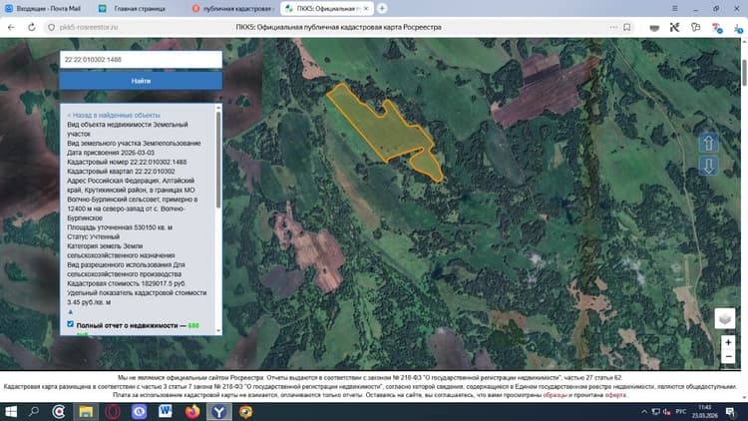Show hidden system tray icons

click(644, 411)
